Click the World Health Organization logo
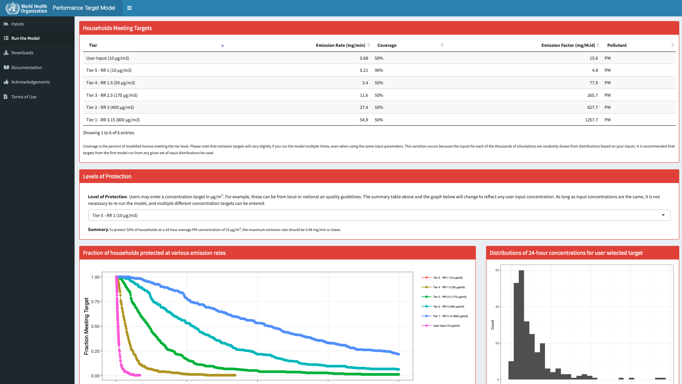 (x=26, y=8)
